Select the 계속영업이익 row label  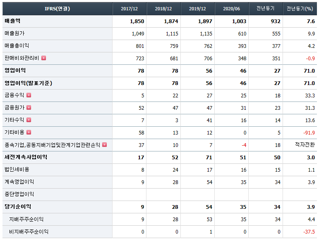pos(19,182)
